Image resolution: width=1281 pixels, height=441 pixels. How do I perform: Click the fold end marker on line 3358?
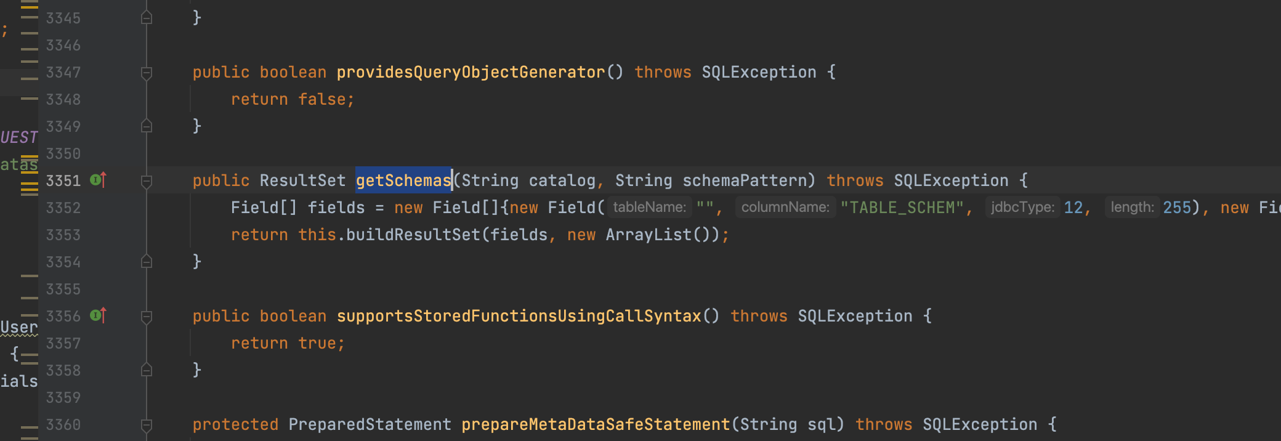[x=147, y=370]
